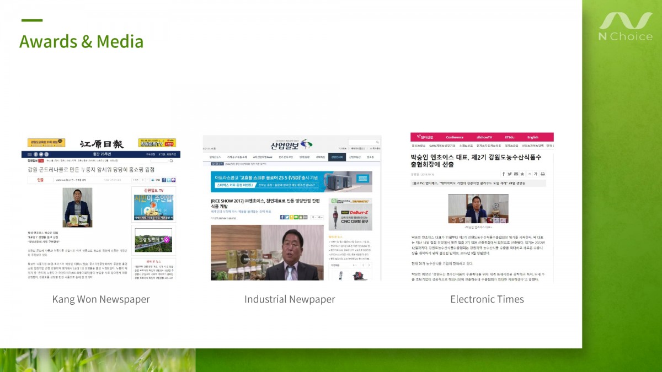Click Facebook icon in Kang Won blue header
Viewport: 662px width, 372px height.
pos(35,154)
